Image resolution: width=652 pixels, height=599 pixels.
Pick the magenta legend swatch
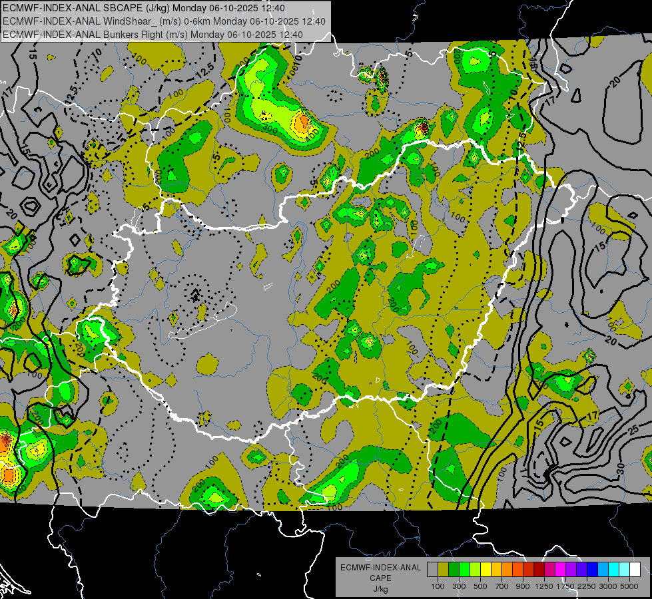click(x=560, y=570)
